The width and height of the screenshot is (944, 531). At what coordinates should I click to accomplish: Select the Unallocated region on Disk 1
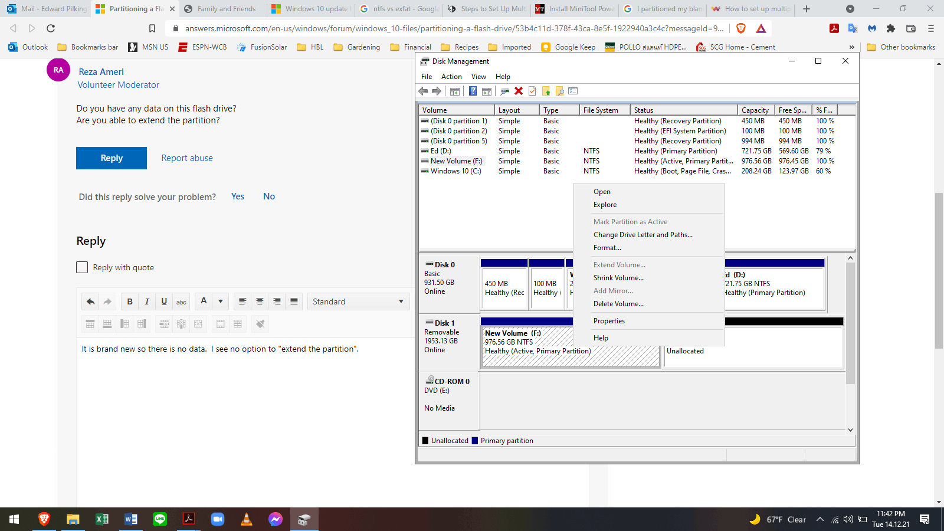click(753, 347)
